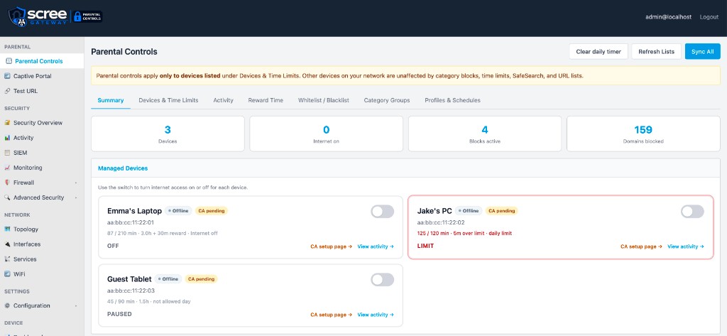The height and width of the screenshot is (336, 727).
Task: Click the Offline badge on Emma's Laptop
Action: [178, 211]
